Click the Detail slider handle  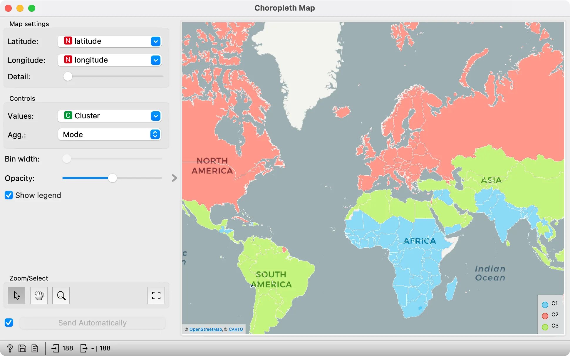tap(68, 76)
